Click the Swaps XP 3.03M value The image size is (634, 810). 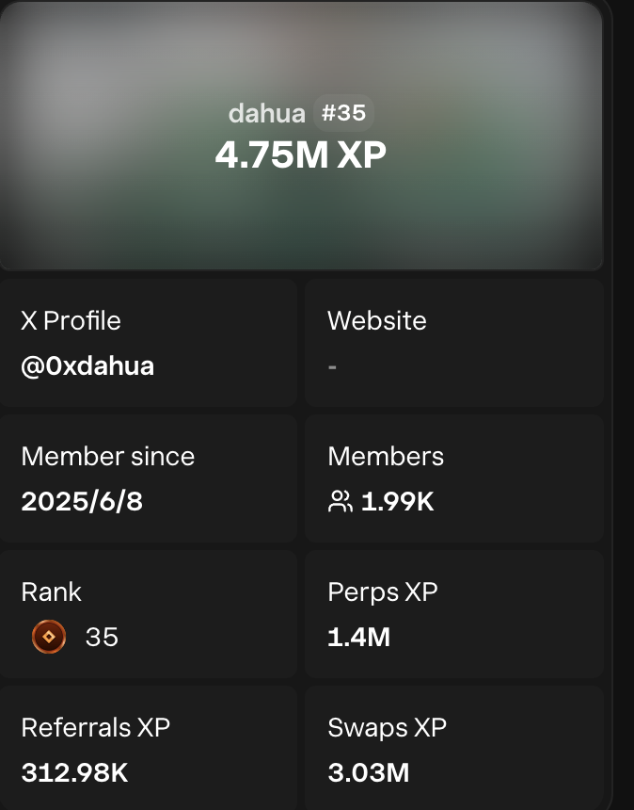pos(368,773)
